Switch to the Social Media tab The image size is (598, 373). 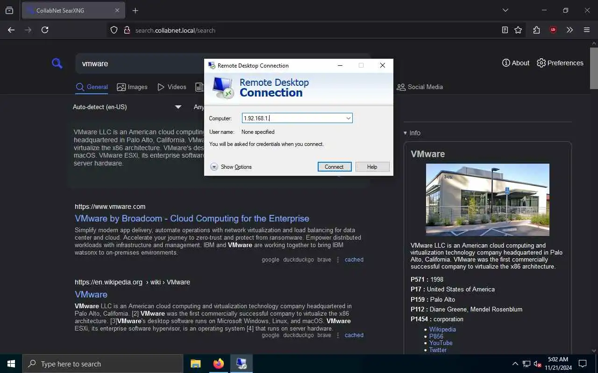[x=420, y=87]
